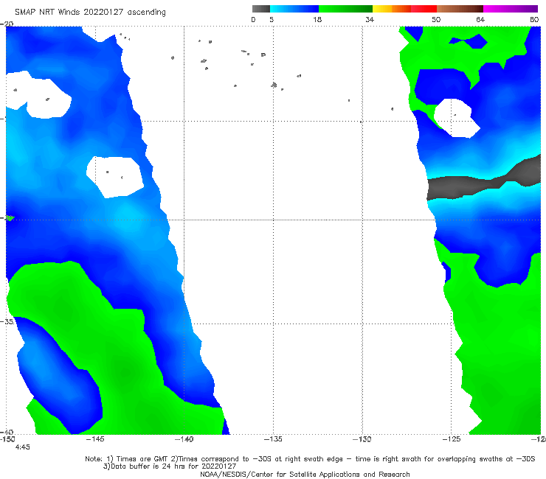The height and width of the screenshot is (479, 546).
Task: Click the "4:45" swath time label
Action: [23, 447]
